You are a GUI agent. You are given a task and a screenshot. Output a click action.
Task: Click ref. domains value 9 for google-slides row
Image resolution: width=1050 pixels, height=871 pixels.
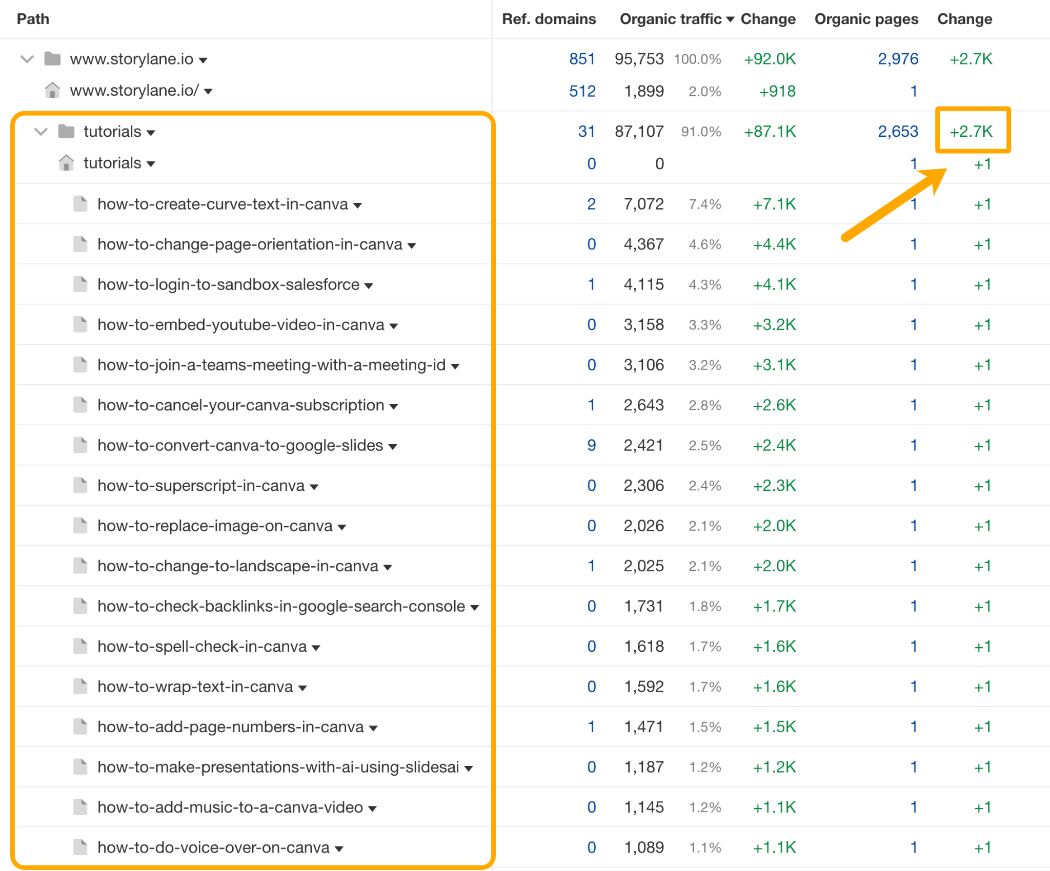pos(591,445)
